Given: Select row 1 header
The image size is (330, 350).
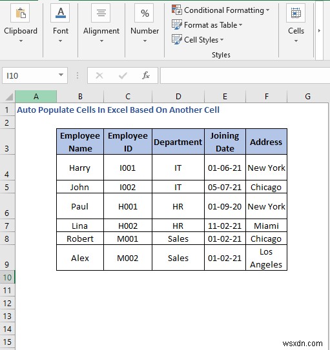Looking at the screenshot, I should [x=7, y=110].
